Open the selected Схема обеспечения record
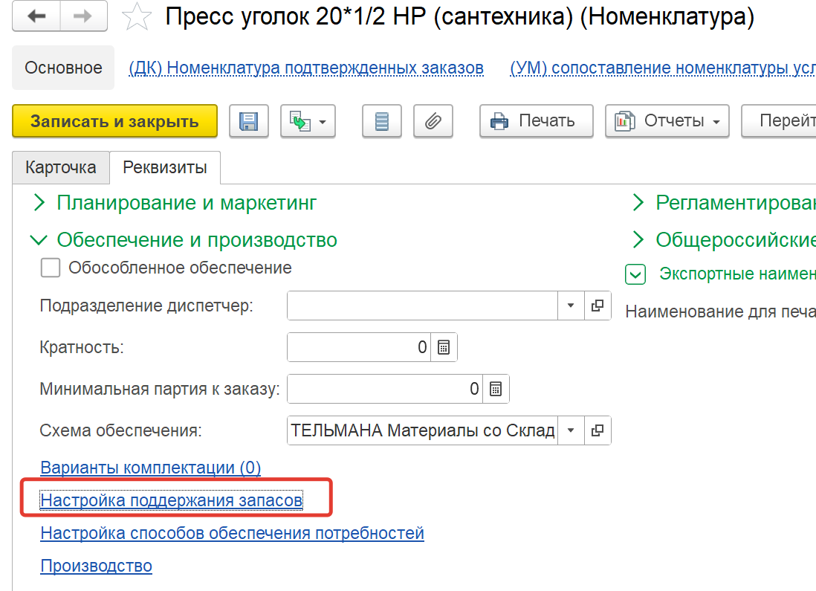This screenshot has width=816, height=591. pos(598,430)
